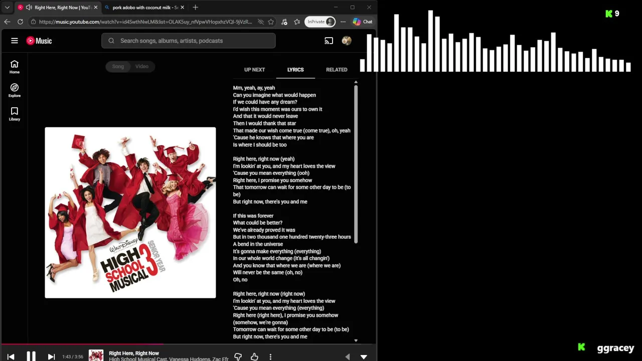
Task: Open the hamburger guide menu
Action: coord(15,41)
